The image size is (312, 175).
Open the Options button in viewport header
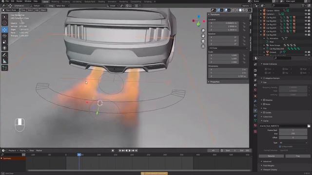pos(246,6)
